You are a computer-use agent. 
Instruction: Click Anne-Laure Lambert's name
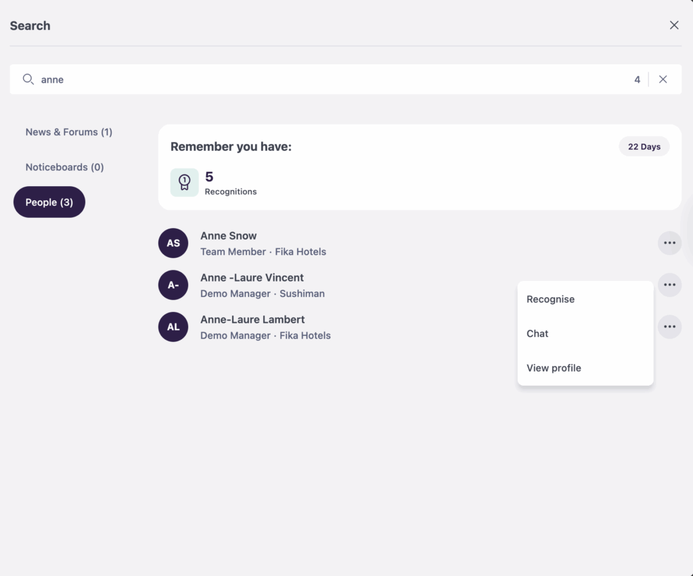click(252, 319)
